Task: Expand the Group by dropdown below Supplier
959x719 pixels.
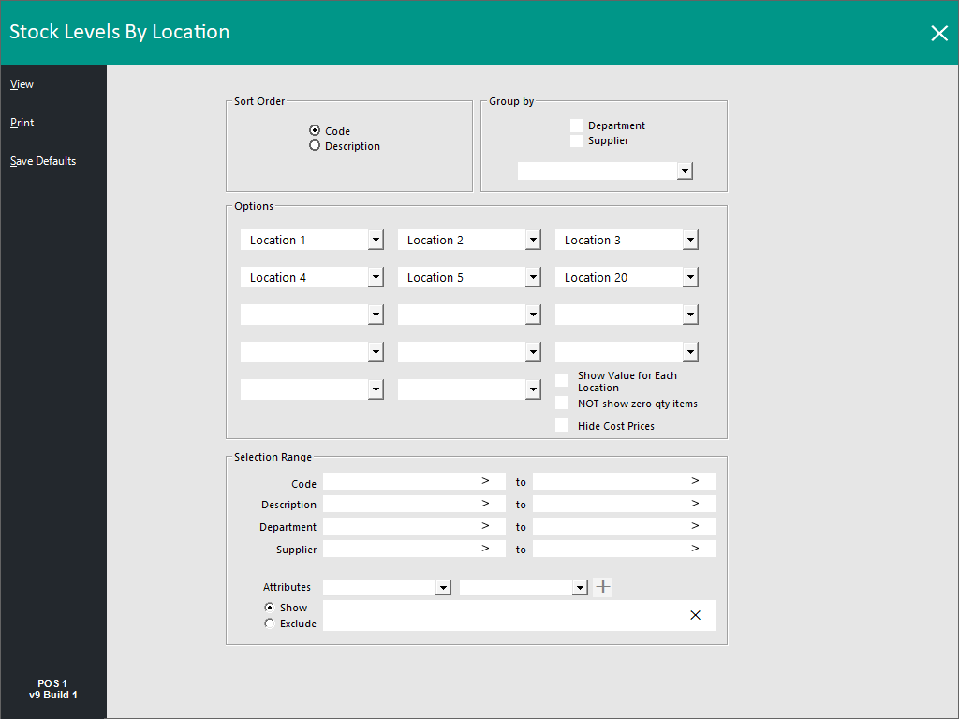Action: click(x=686, y=171)
